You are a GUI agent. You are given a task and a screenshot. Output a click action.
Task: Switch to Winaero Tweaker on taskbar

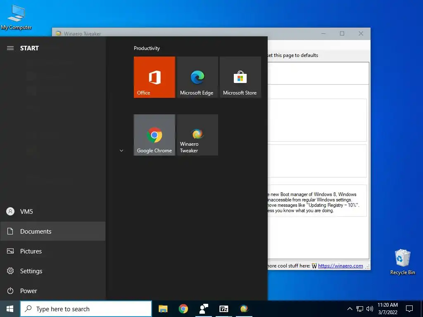(244, 309)
